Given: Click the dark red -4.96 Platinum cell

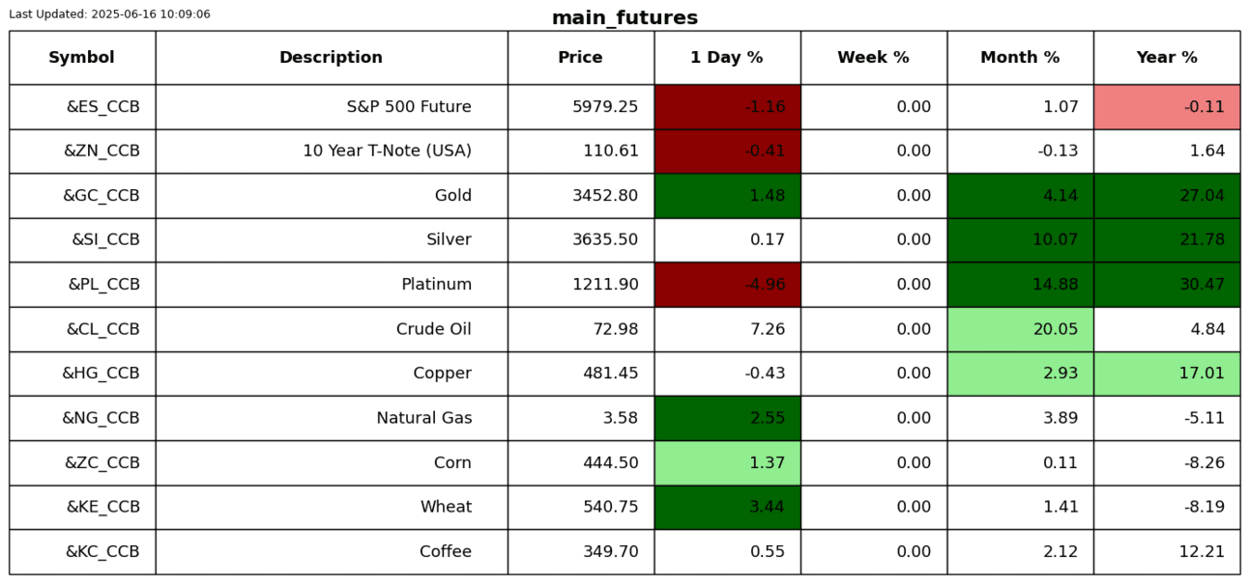Looking at the screenshot, I should coord(727,285).
